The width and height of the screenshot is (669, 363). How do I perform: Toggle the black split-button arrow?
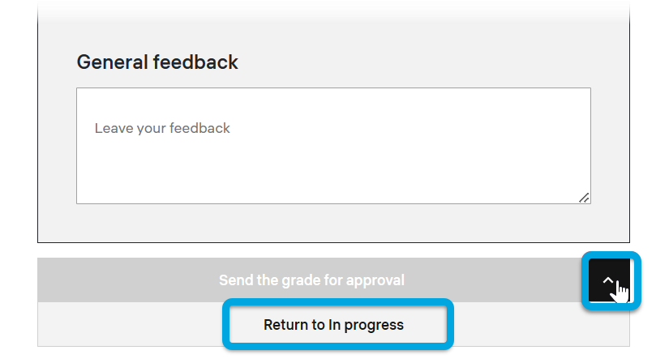[x=610, y=280]
